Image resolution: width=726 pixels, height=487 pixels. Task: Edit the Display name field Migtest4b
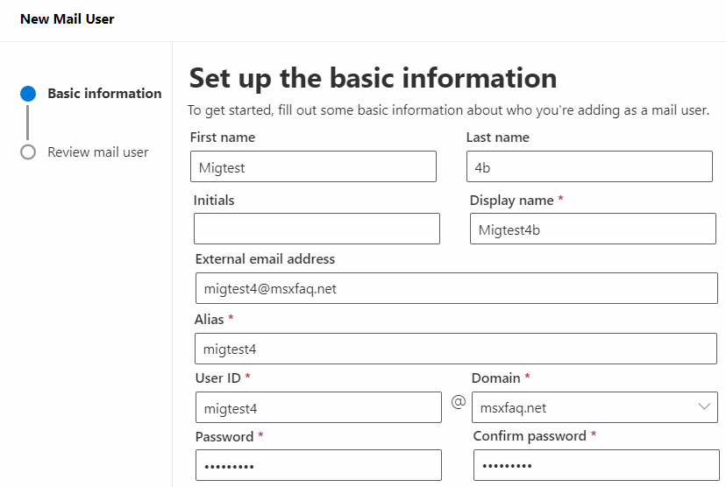point(593,229)
